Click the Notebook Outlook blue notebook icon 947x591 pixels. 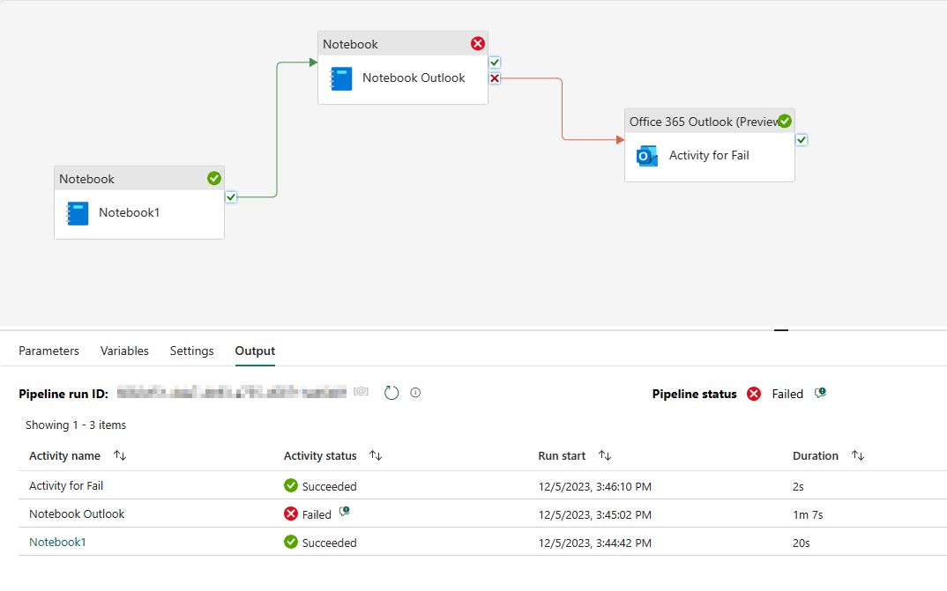tap(340, 79)
